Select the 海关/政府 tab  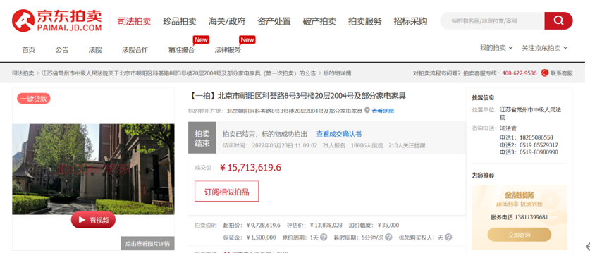point(227,21)
